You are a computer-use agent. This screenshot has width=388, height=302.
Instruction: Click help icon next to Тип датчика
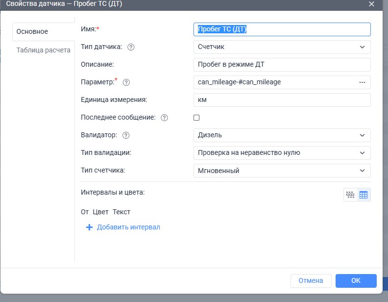pos(131,47)
